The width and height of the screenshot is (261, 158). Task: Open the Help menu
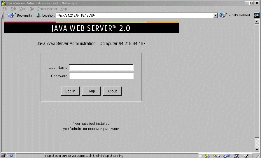(x=64, y=9)
